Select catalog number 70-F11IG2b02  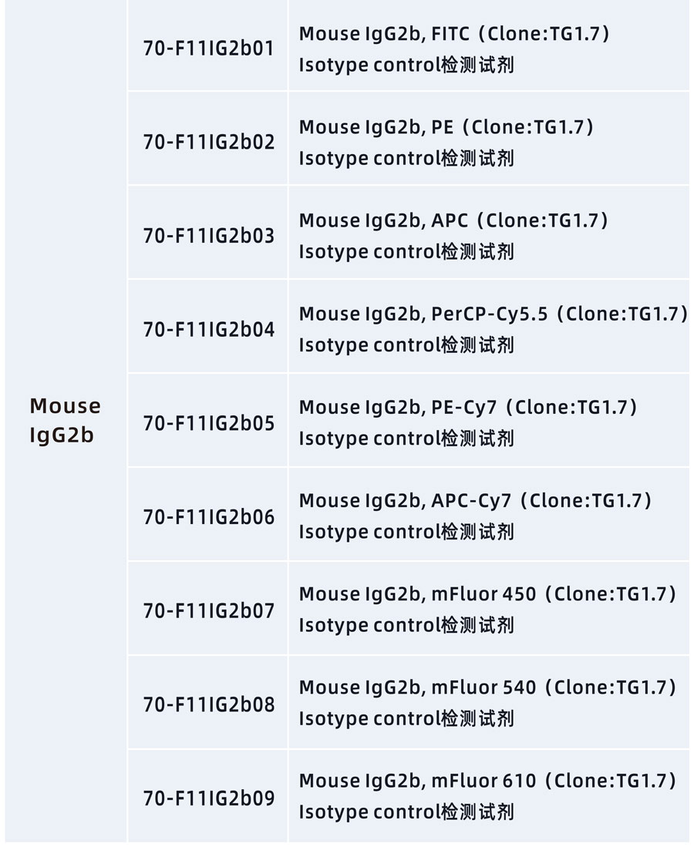(208, 143)
